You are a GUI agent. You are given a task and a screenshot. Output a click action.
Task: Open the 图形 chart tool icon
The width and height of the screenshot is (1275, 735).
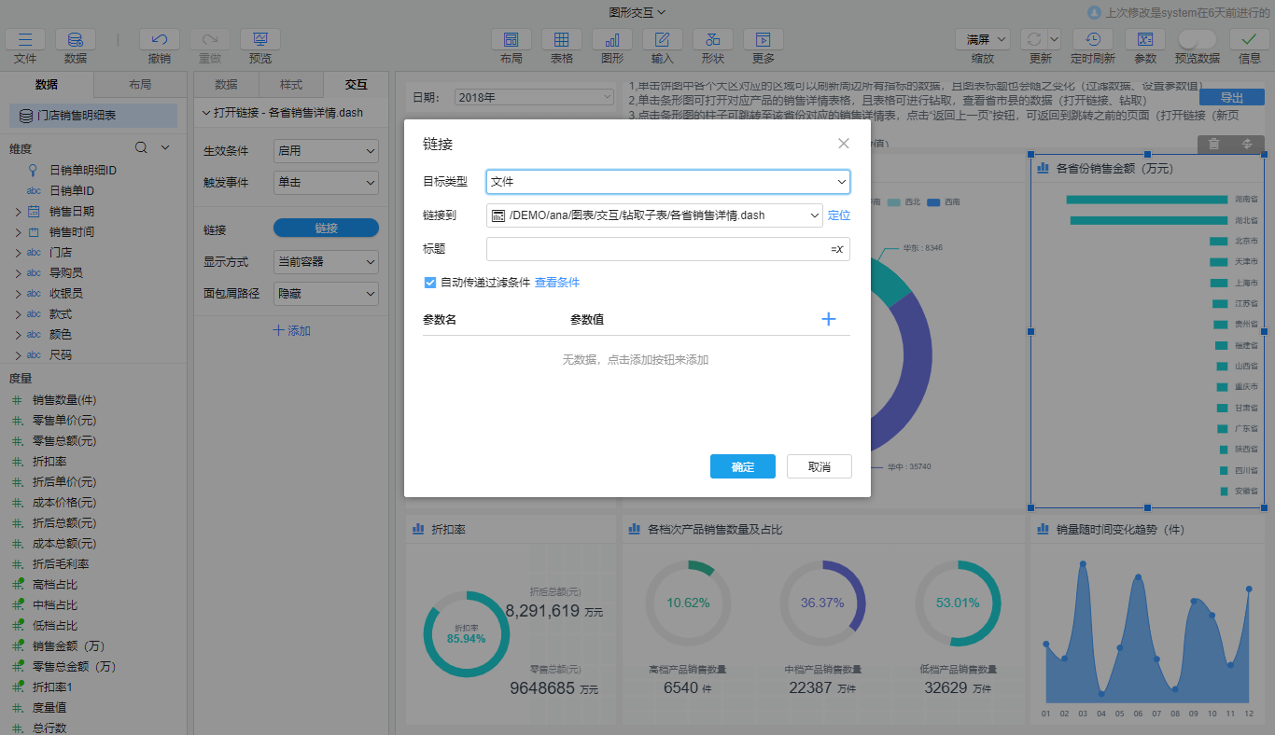612,40
